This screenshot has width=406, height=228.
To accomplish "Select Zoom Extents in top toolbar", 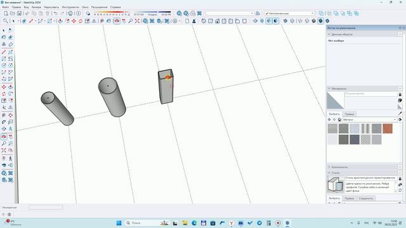I will coord(137,21).
